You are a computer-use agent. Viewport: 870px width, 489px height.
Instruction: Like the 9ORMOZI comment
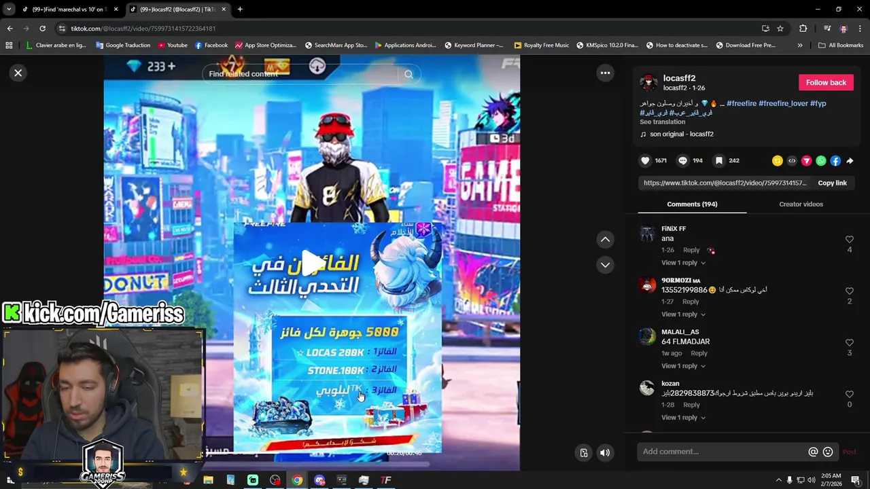[x=849, y=291]
